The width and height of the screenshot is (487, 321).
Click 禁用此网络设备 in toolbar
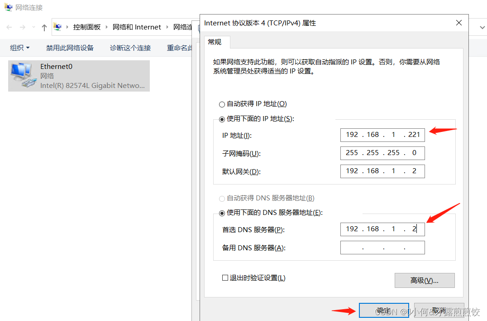point(70,48)
